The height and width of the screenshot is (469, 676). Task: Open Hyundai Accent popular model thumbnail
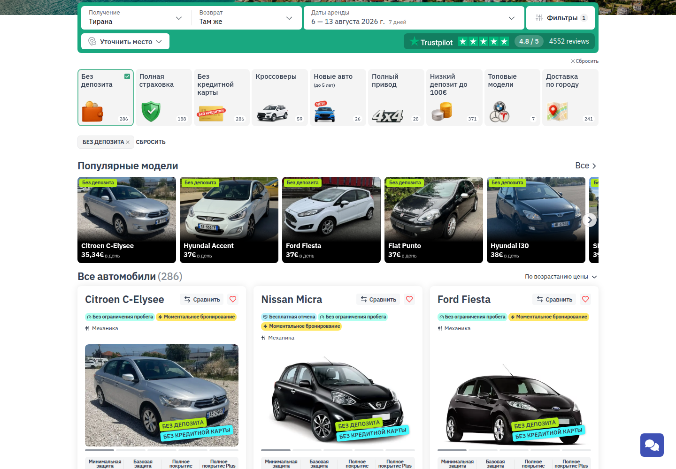pyautogui.click(x=229, y=220)
